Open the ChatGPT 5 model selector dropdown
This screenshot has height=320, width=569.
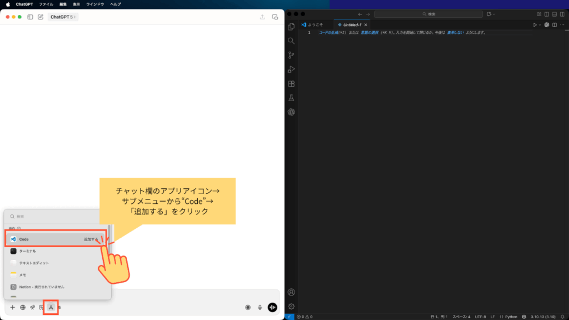63,17
